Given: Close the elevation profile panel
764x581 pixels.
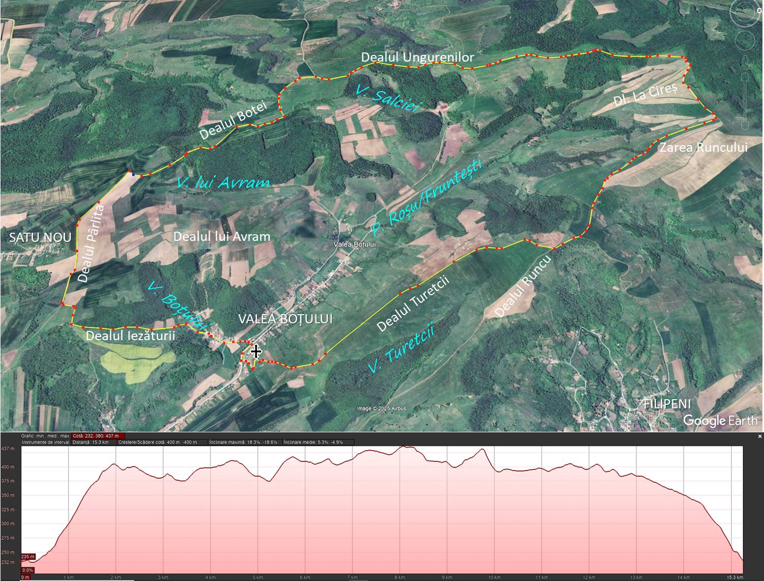Looking at the screenshot, I should coord(760,436).
